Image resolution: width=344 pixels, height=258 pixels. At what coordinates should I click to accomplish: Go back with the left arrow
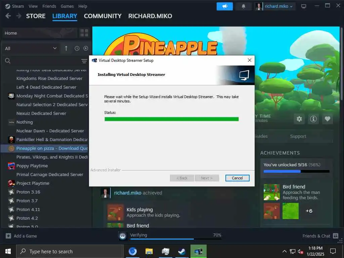coord(8,16)
